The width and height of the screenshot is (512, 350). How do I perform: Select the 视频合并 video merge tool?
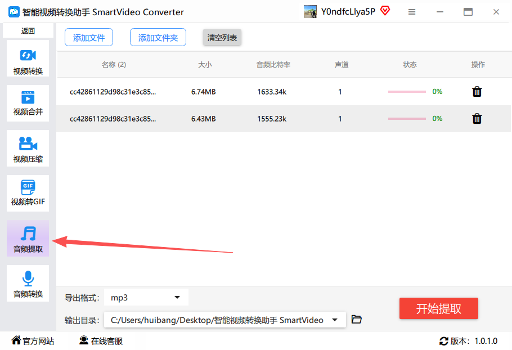(28, 104)
